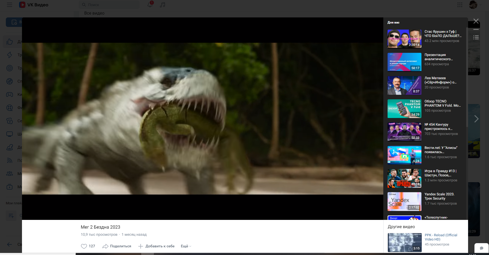Open № 454 Кенгуру пристроилось video thumbnail
This screenshot has height=255, width=489.
[x=404, y=132]
